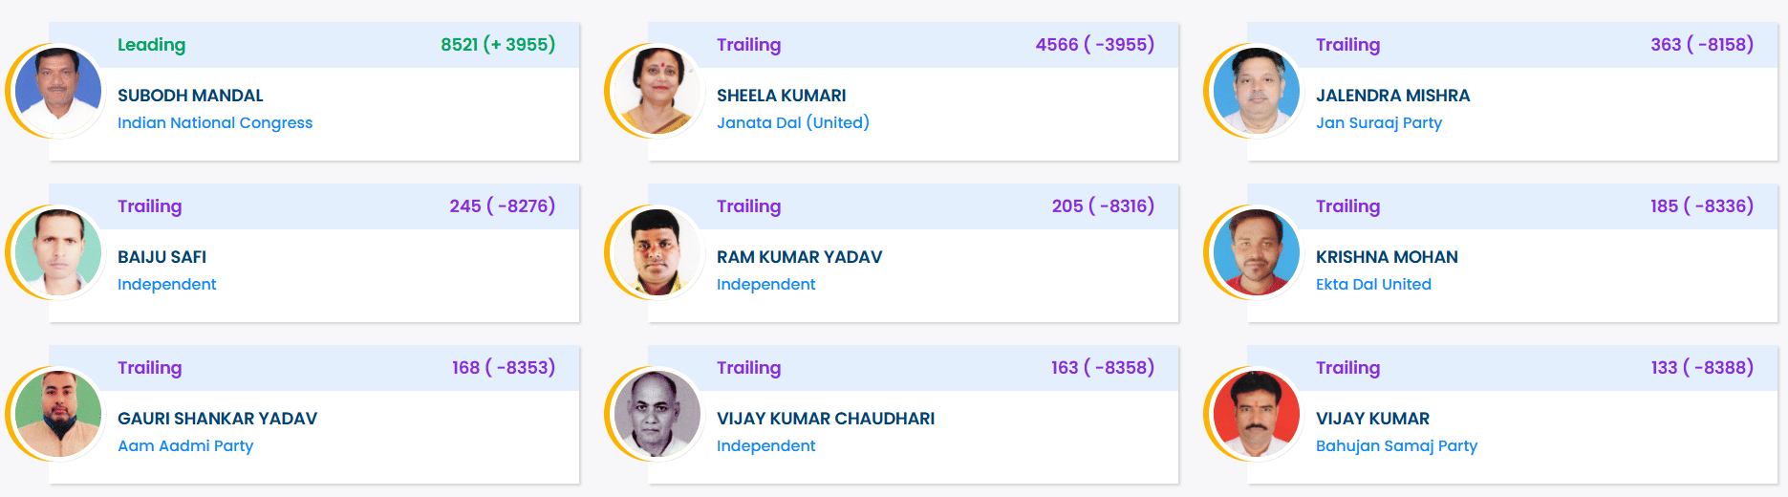1788x497 pixels.
Task: Click Krishna Mohan's candidate photo
Action: [x=1257, y=252]
